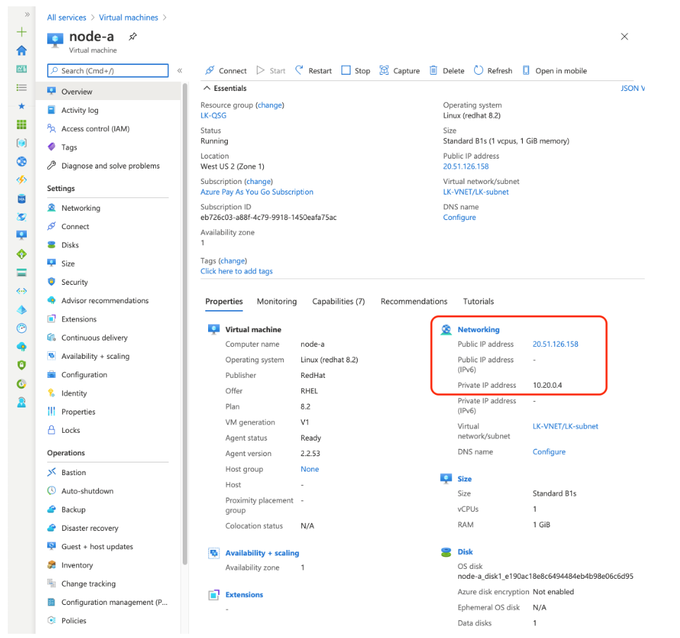Click the Start toolbar button
This screenshot has height=638, width=680.
(271, 70)
